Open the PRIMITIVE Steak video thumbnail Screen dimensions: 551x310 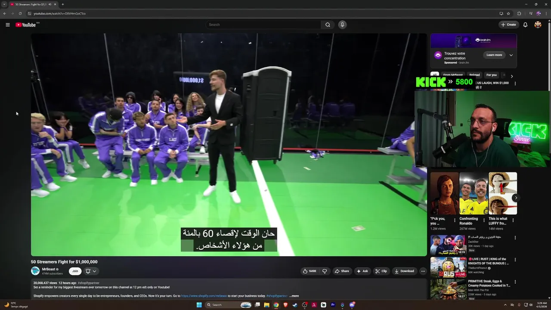tap(448, 288)
